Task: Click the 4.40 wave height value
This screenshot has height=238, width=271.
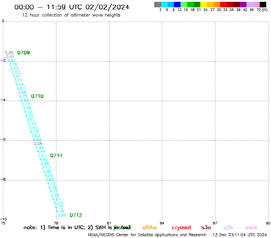Action: 43,159
